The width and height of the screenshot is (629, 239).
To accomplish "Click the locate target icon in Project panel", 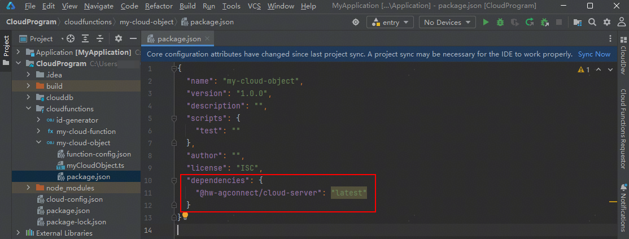I will (71, 39).
